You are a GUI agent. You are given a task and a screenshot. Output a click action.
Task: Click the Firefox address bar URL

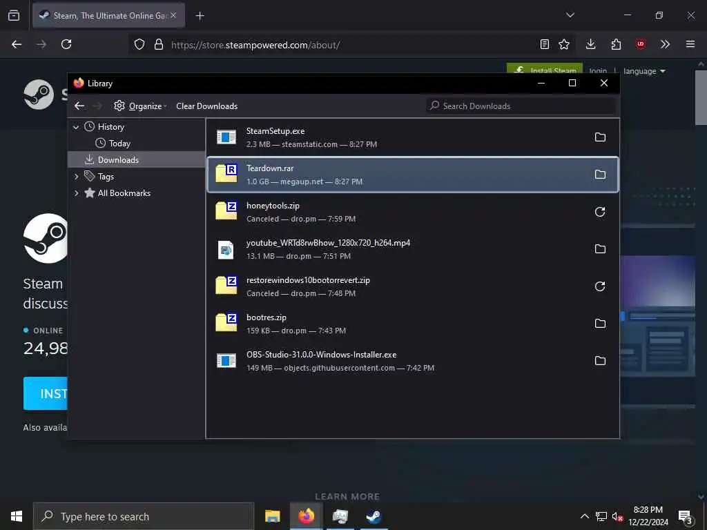(255, 45)
